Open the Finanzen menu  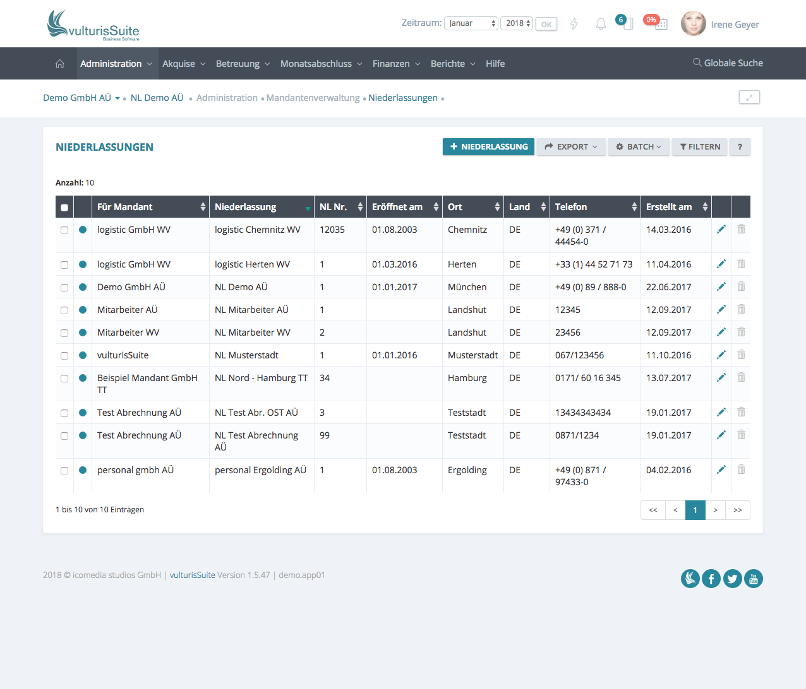coord(396,64)
